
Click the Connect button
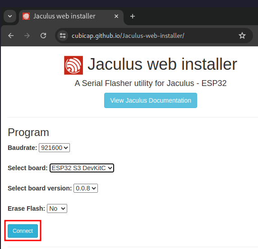coord(23,231)
